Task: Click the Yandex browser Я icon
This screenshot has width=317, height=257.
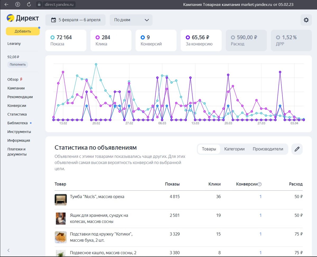Action: (18, 4)
